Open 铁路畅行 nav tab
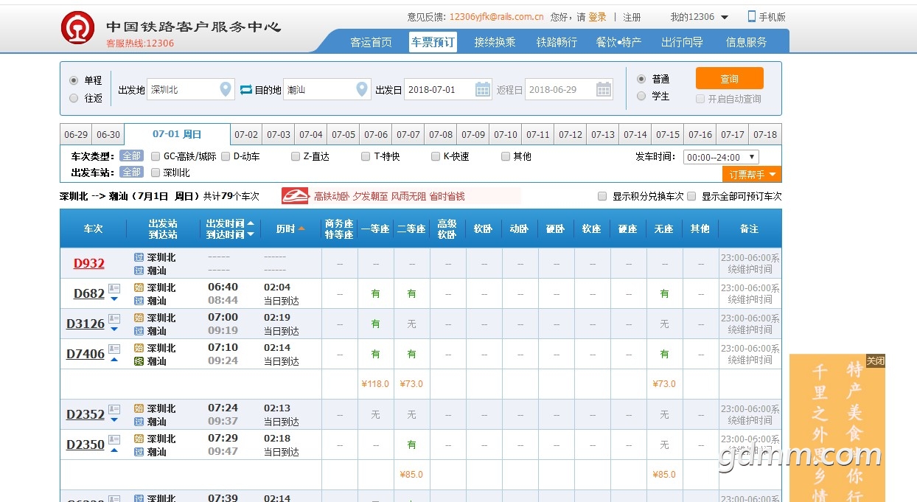 (557, 42)
